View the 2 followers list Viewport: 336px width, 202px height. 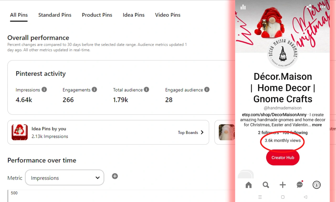pos(268,133)
